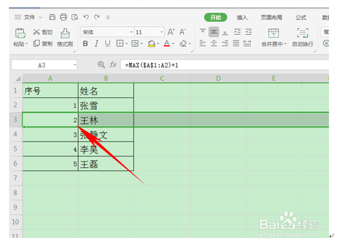
Task: Decrease font size with A- icon
Action: click(183, 32)
